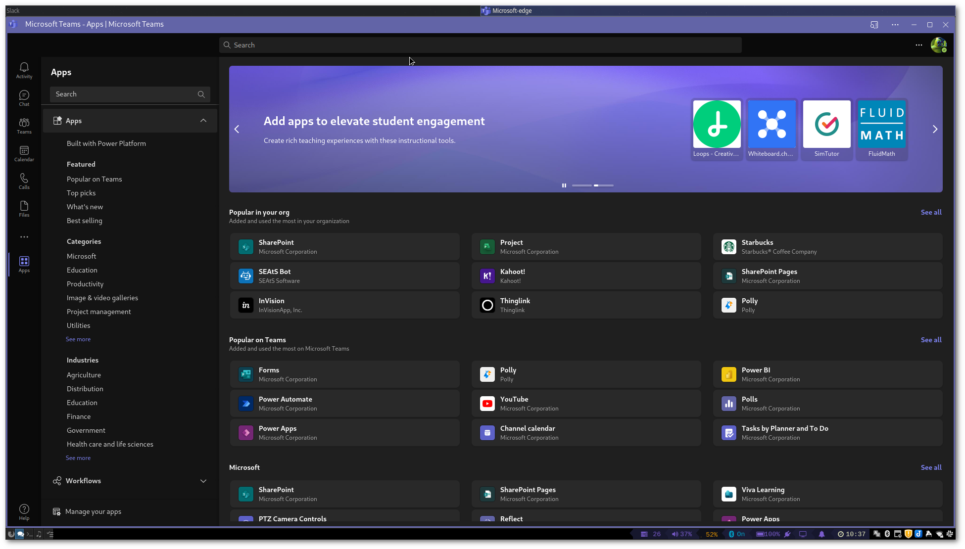
Task: Open the YouTube app tile
Action: (586, 404)
